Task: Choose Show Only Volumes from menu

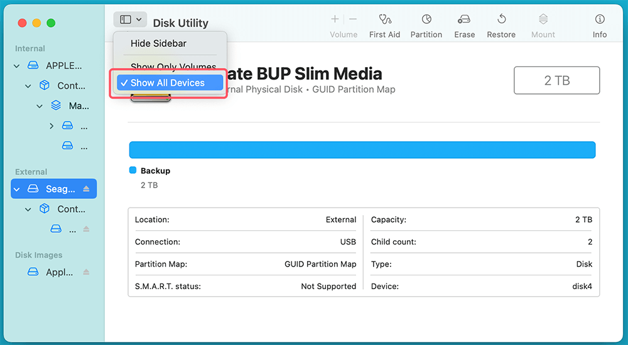Action: (173, 66)
